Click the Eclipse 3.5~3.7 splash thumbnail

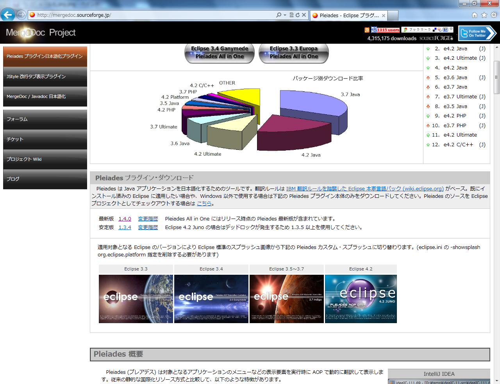287,299
